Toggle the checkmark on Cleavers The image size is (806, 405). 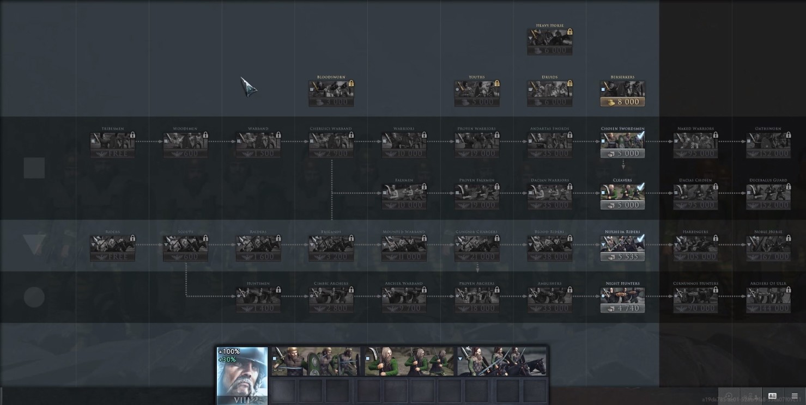pos(641,186)
